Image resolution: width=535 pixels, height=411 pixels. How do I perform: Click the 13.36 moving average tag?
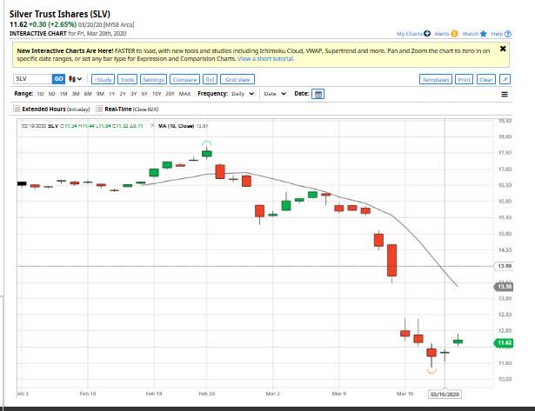click(x=504, y=287)
